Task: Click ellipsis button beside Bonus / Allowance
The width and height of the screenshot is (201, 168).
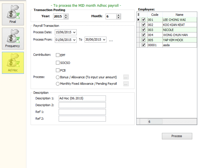Action: (126, 77)
